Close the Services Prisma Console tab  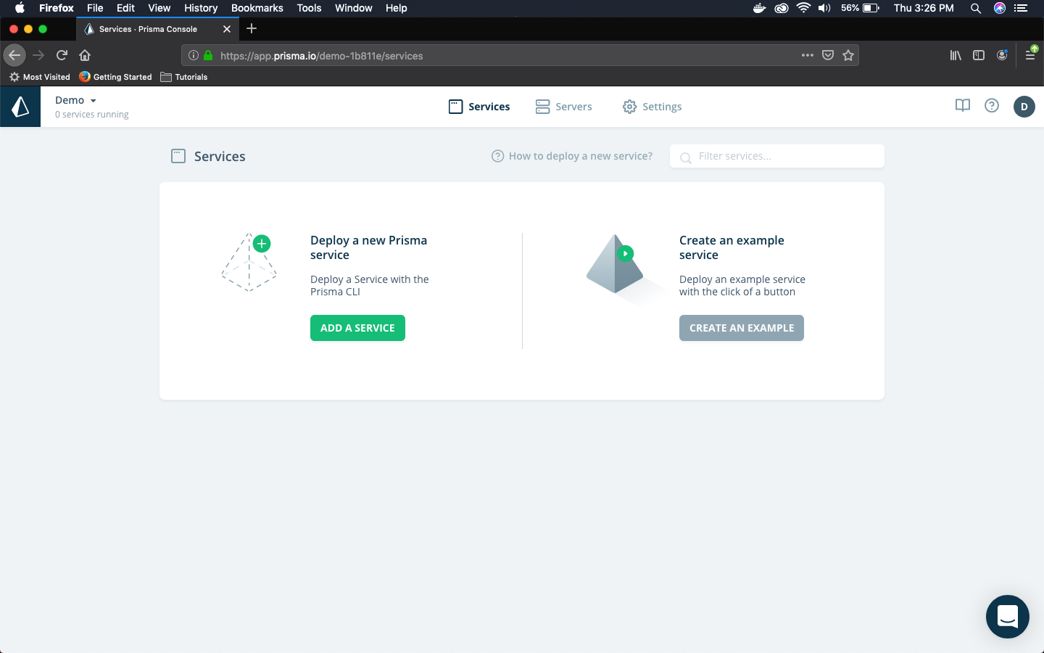[x=227, y=29]
